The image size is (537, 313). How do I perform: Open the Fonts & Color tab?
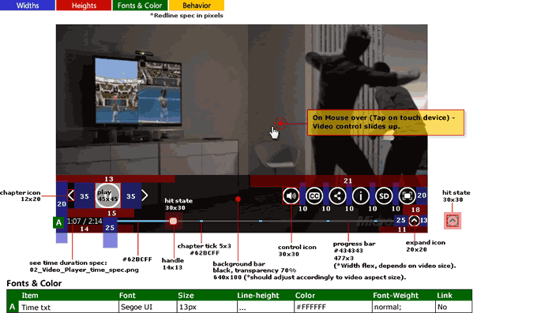140,6
